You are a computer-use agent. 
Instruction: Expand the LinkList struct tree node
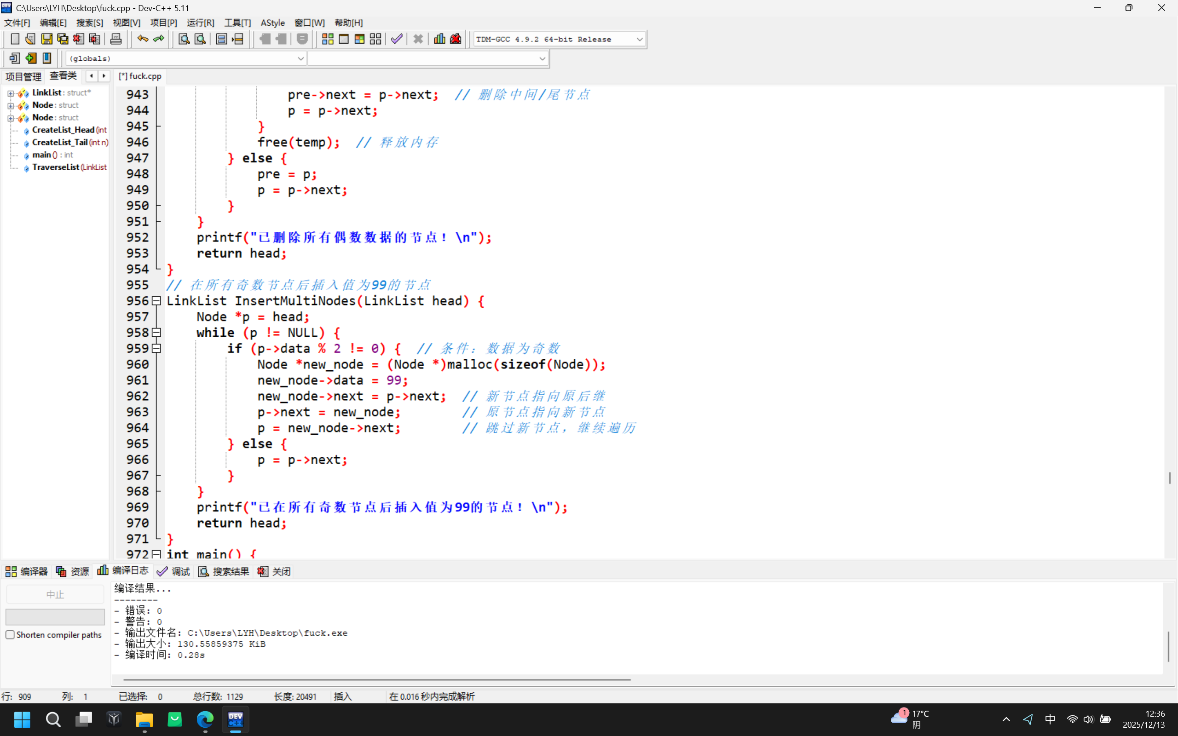[x=10, y=93]
